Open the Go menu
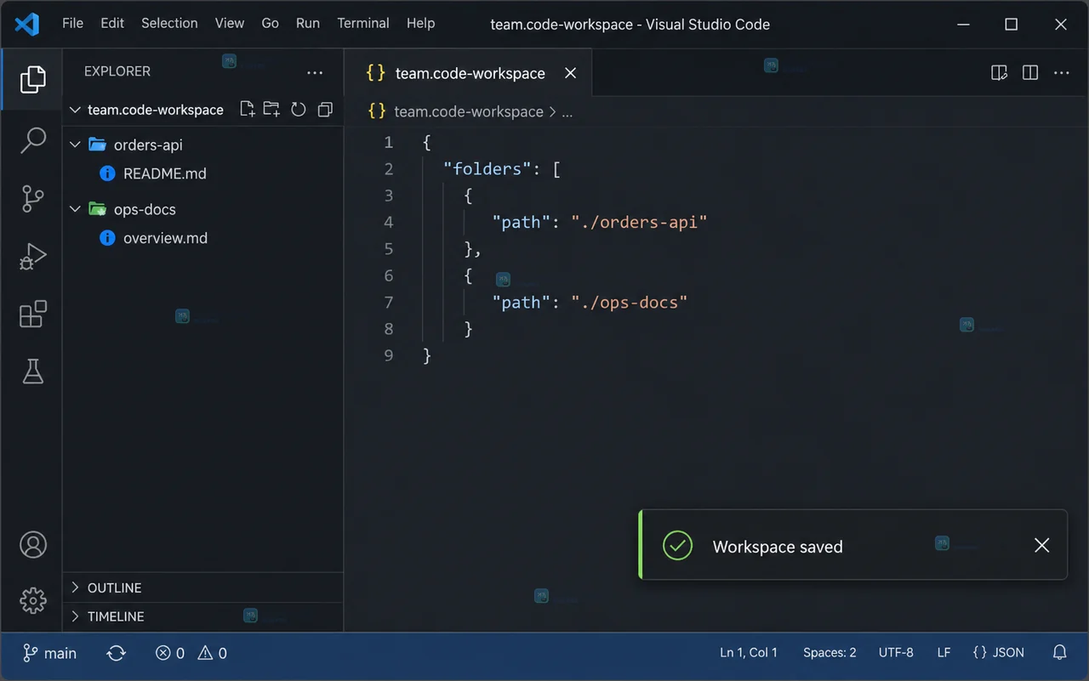Screen dimensions: 1089x681 270,23
